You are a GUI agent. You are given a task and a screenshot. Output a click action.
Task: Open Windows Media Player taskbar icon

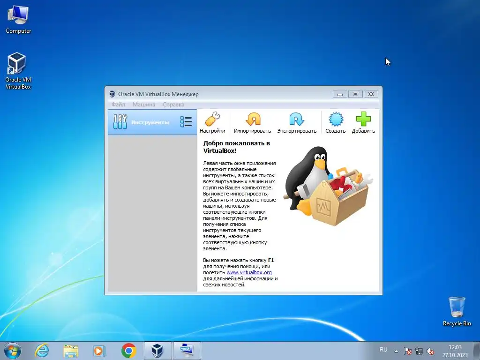click(99, 351)
